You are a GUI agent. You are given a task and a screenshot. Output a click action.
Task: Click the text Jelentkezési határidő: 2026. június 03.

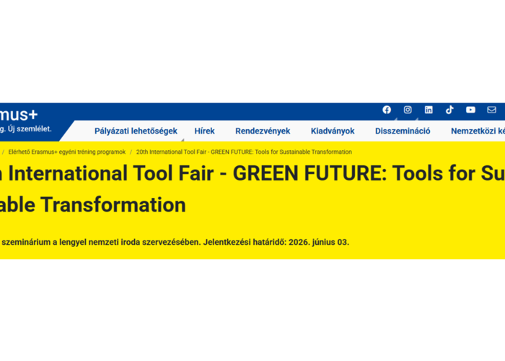276,242
